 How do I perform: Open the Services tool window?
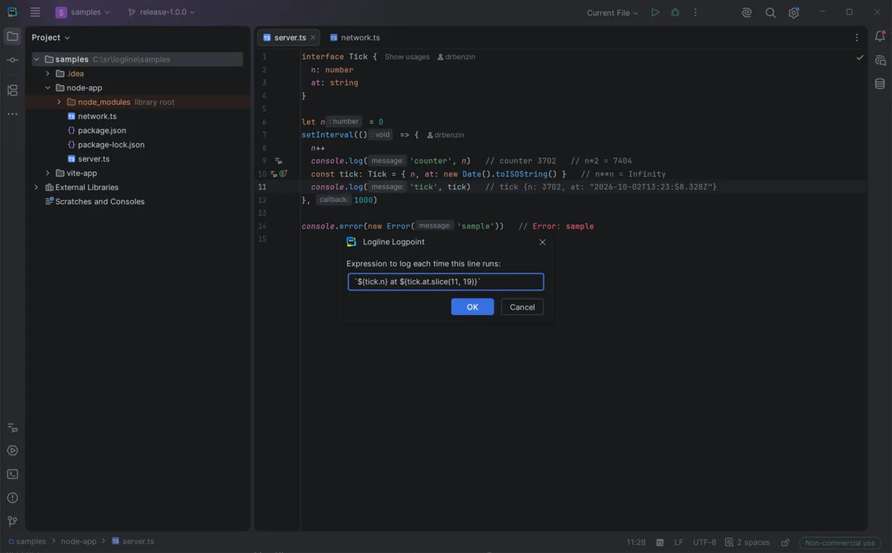13,450
